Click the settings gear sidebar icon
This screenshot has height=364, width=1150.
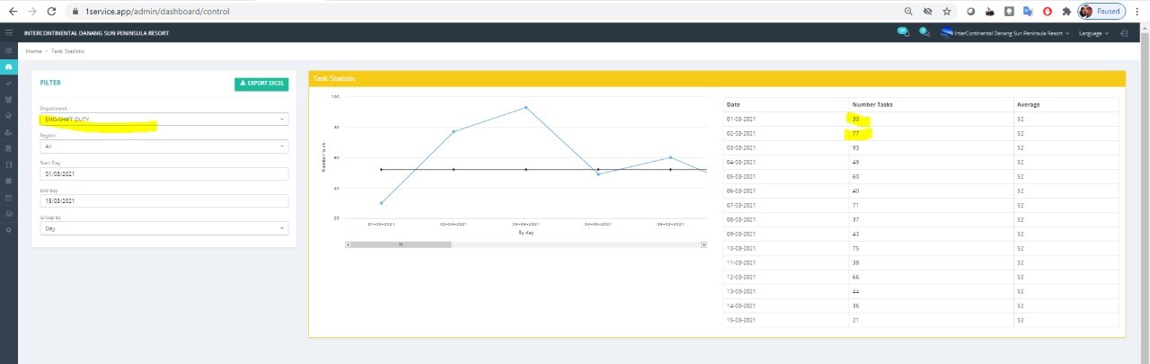tap(9, 231)
